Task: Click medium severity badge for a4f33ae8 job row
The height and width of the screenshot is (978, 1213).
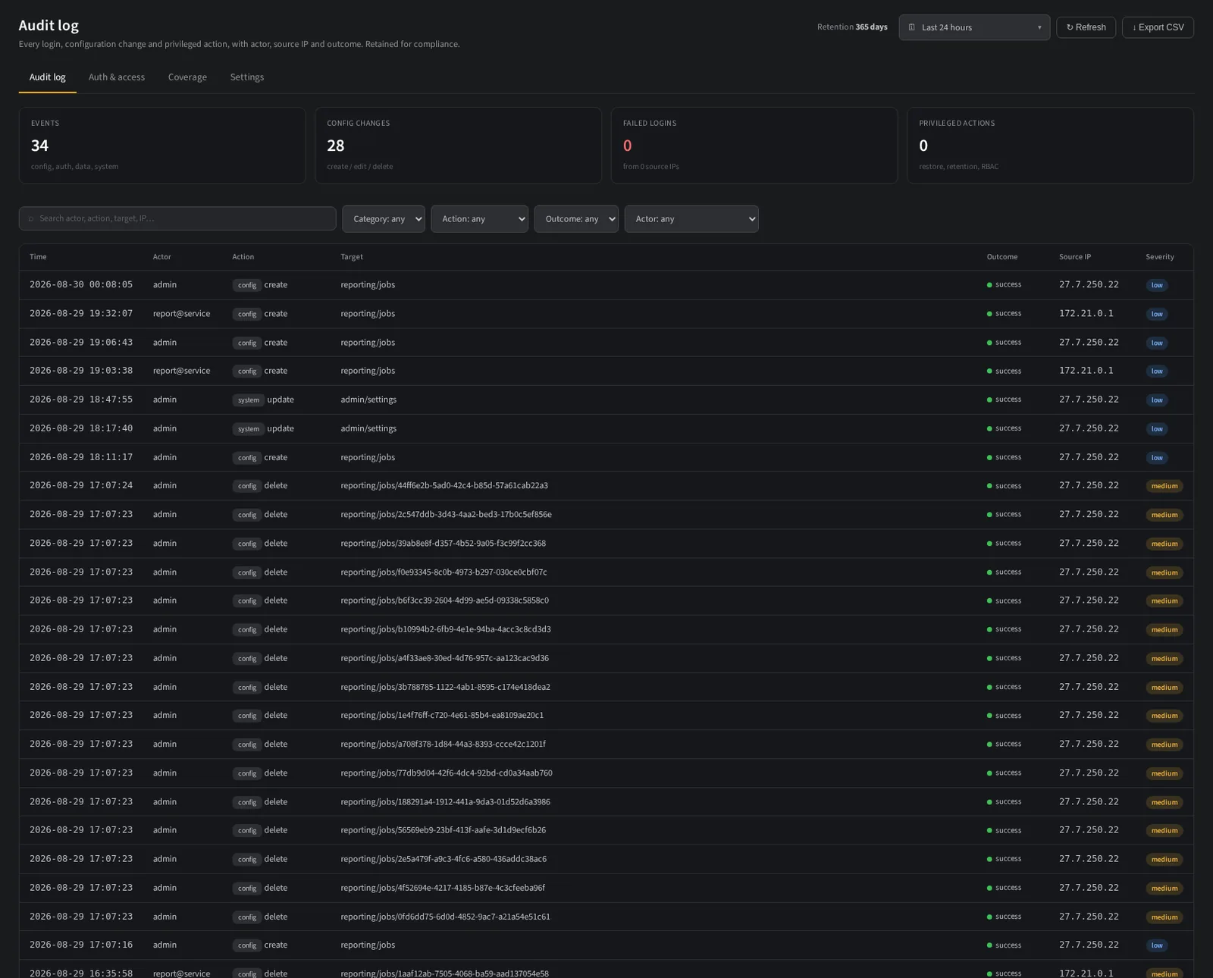Action: [x=1164, y=659]
